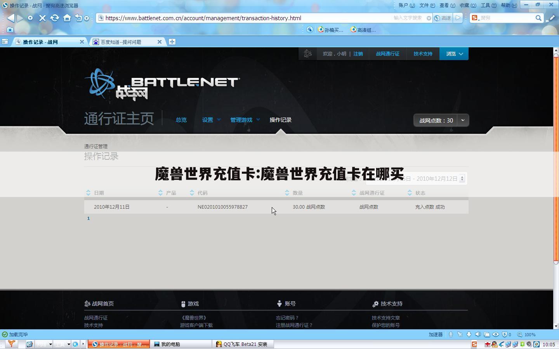Close the 操作记录 - 战网 tab
The height and width of the screenshot is (349, 559).
(82, 42)
